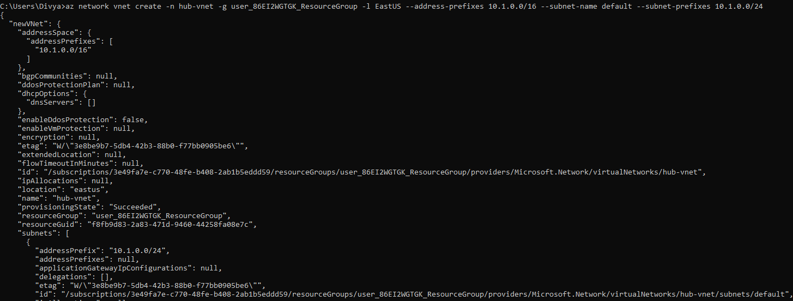Click the "10.1.0.0/16" value in the JSON output

(63, 50)
